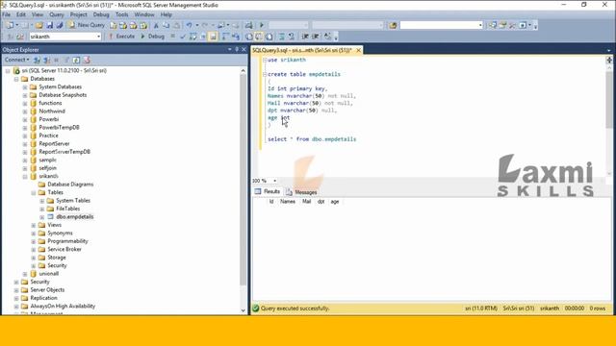This screenshot has width=616, height=346.
Task: Click the Comment out selected lines icon
Action: coord(282,37)
